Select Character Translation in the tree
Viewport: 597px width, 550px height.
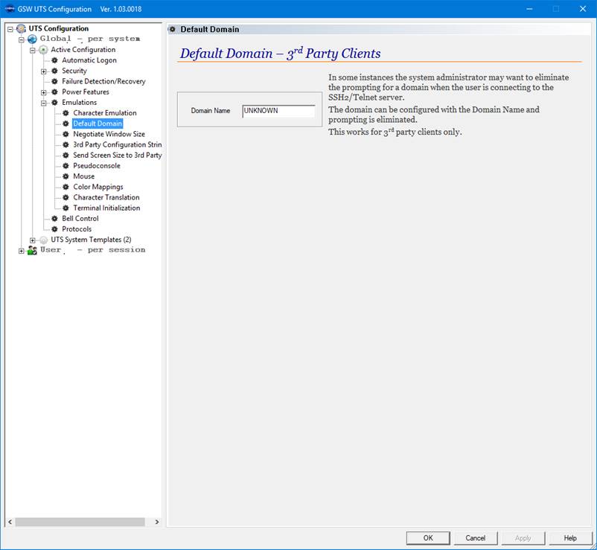click(106, 197)
